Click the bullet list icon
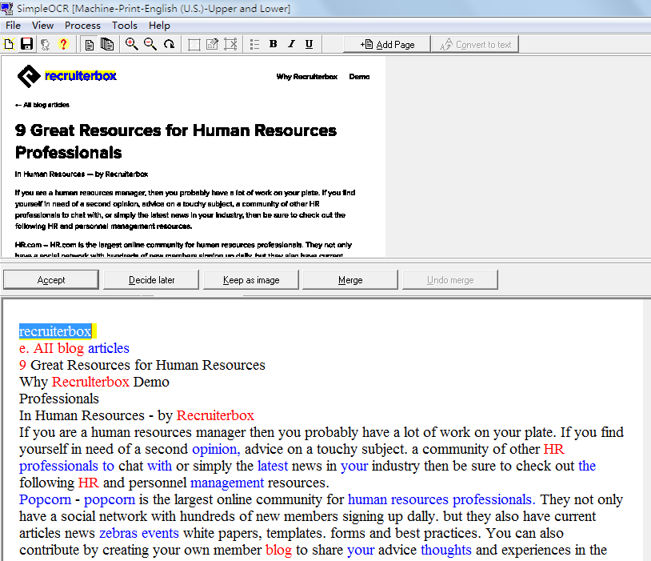 click(255, 44)
